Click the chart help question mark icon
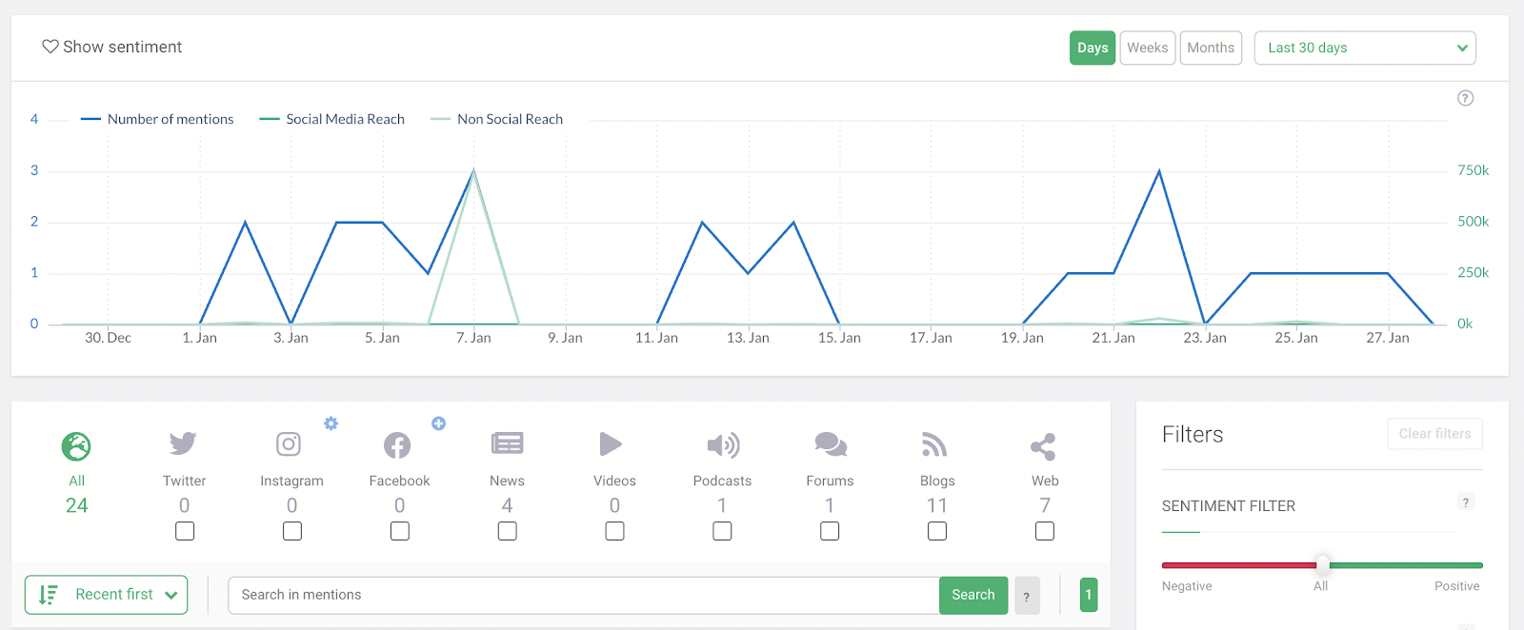Image resolution: width=1524 pixels, height=630 pixels. tap(1466, 98)
